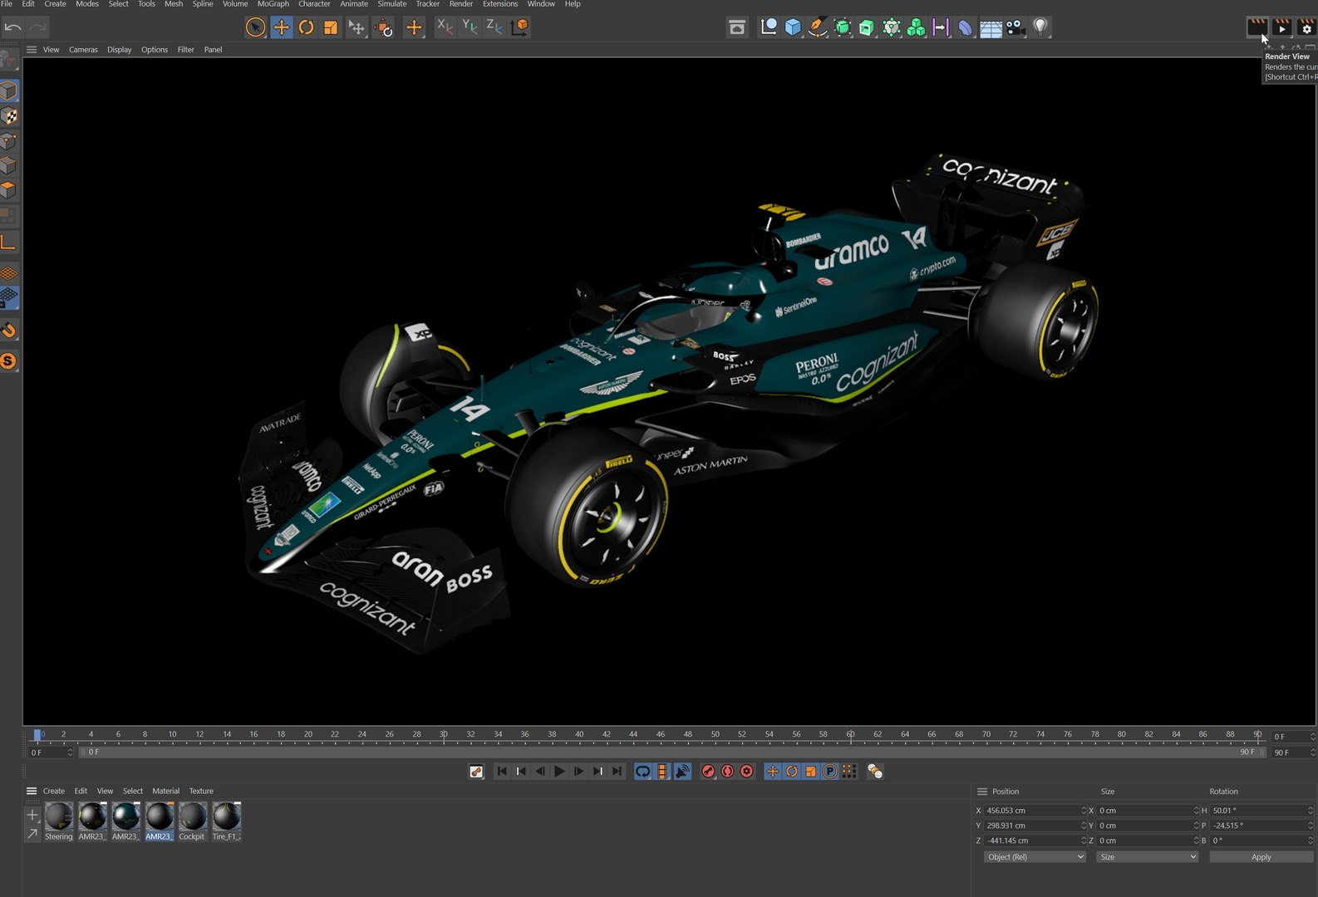Open the viewport Cameras menu
1318x897 pixels.
click(83, 50)
